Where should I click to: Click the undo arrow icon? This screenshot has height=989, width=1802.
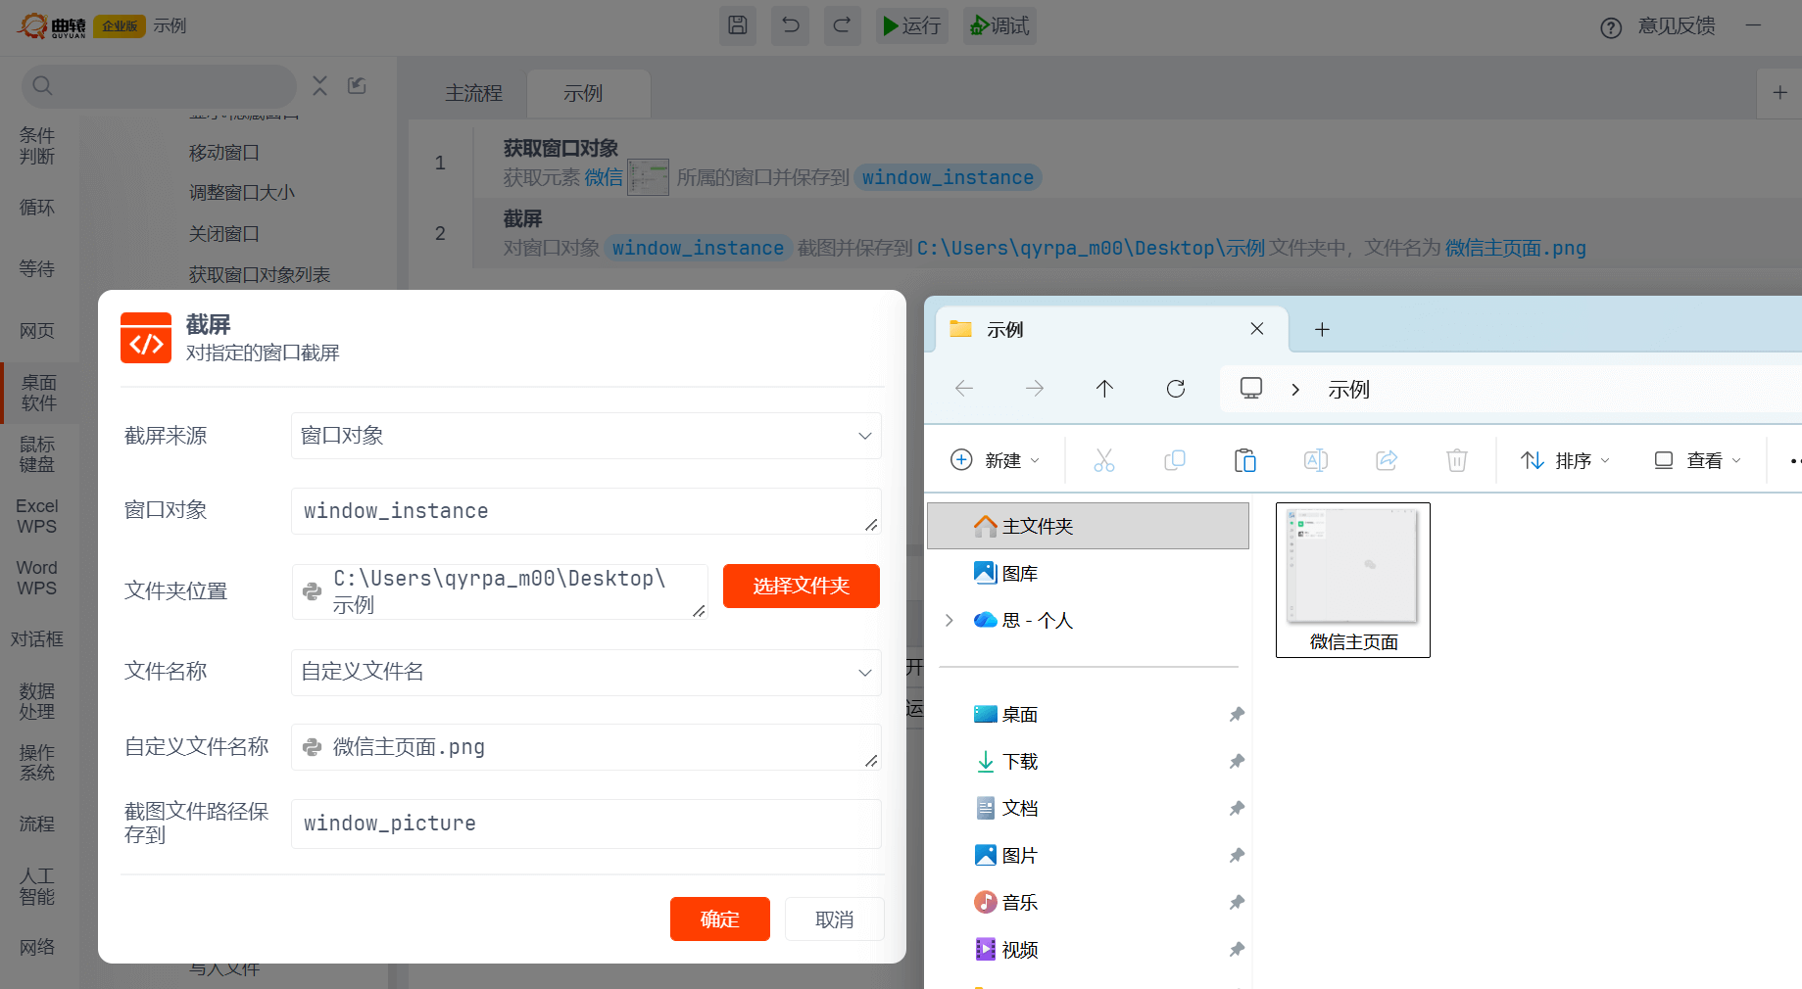click(790, 25)
